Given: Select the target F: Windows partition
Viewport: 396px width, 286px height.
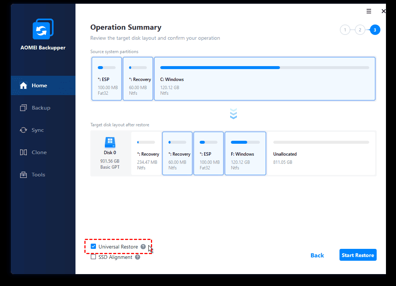Looking at the screenshot, I should coord(245,153).
